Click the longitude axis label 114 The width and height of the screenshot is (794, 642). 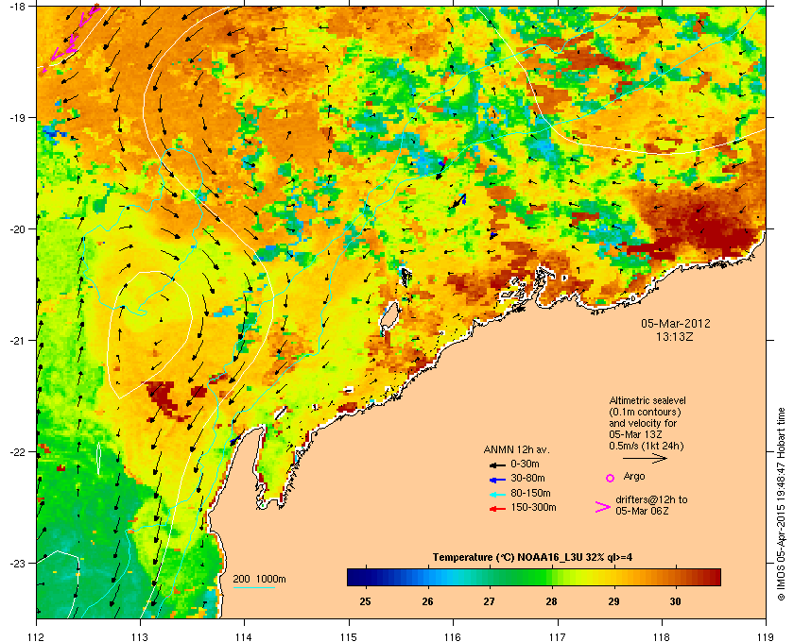[244, 636]
